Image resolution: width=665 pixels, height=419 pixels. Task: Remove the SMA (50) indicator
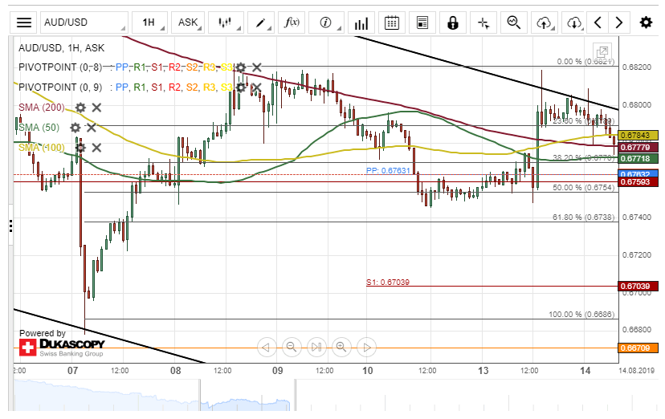click(x=92, y=128)
